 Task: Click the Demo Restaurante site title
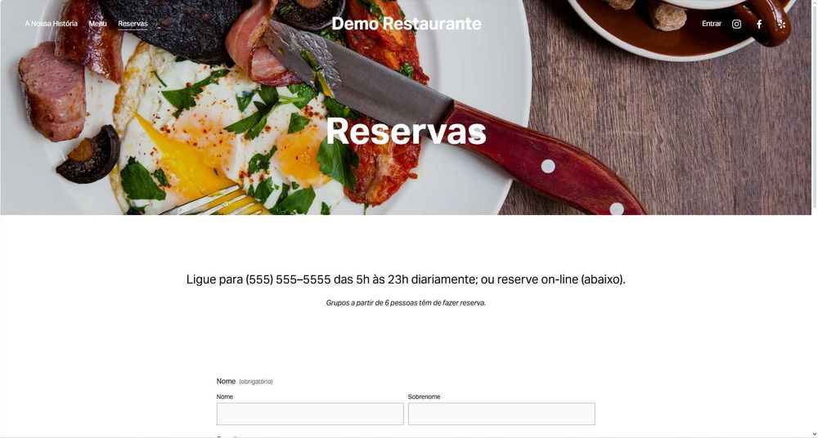(x=407, y=24)
